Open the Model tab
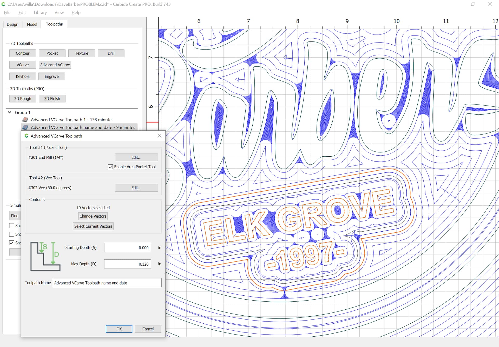 32,24
